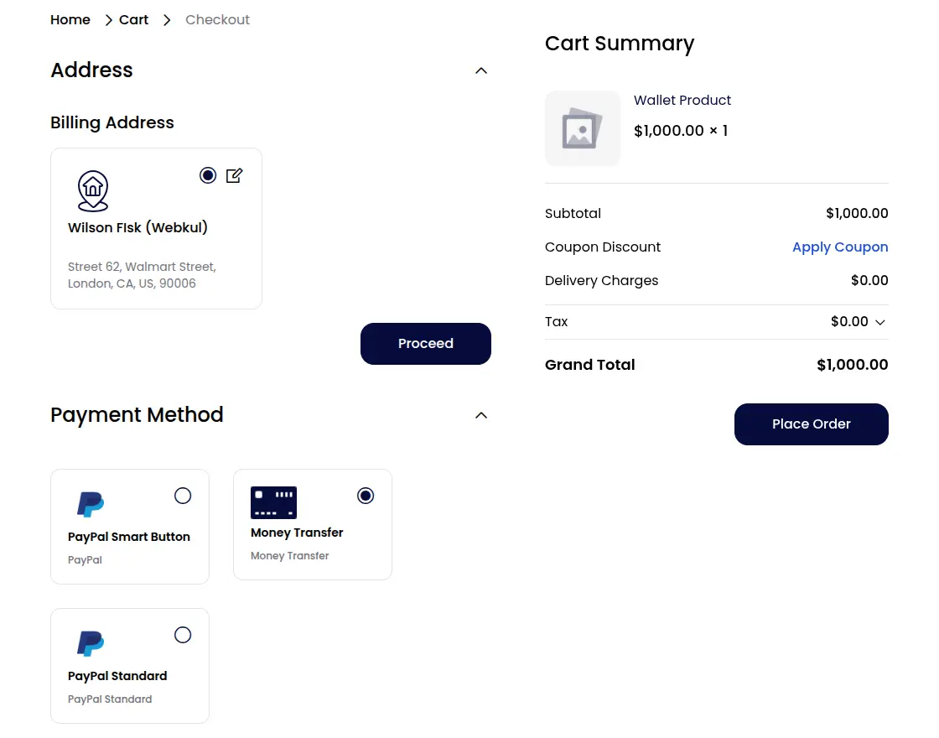Open the Cart breadcrumb page
This screenshot has height=738, width=939.
[133, 19]
